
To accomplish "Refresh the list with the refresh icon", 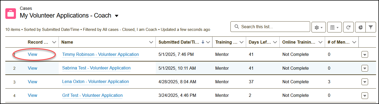I will [348, 27].
